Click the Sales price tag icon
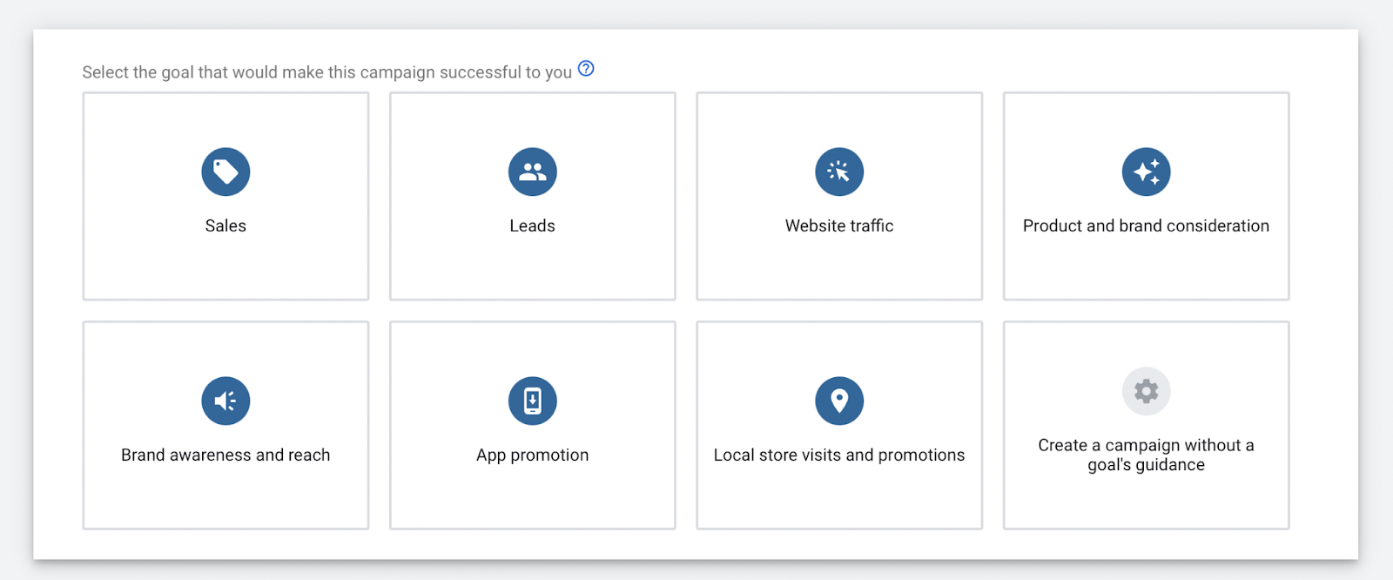This screenshot has height=580, width=1393. [x=225, y=172]
